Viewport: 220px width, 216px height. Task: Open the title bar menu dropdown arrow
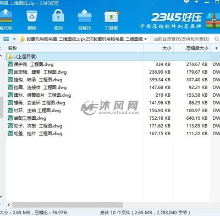(x=196, y=2)
